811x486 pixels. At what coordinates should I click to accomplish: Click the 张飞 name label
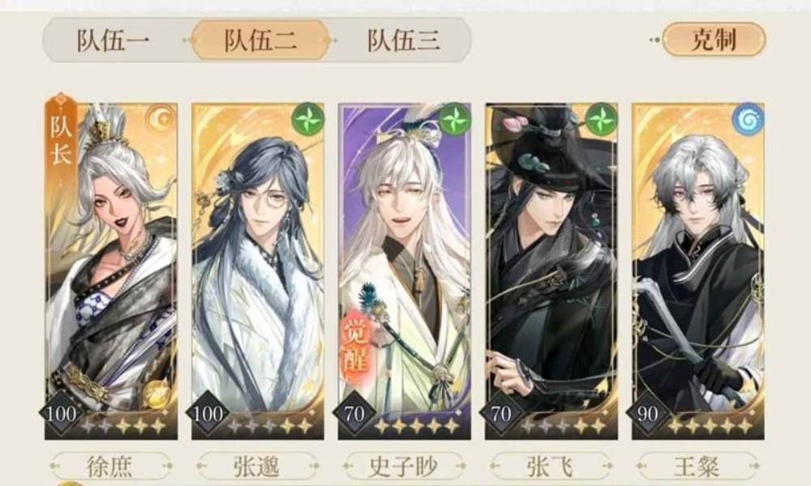(551, 466)
